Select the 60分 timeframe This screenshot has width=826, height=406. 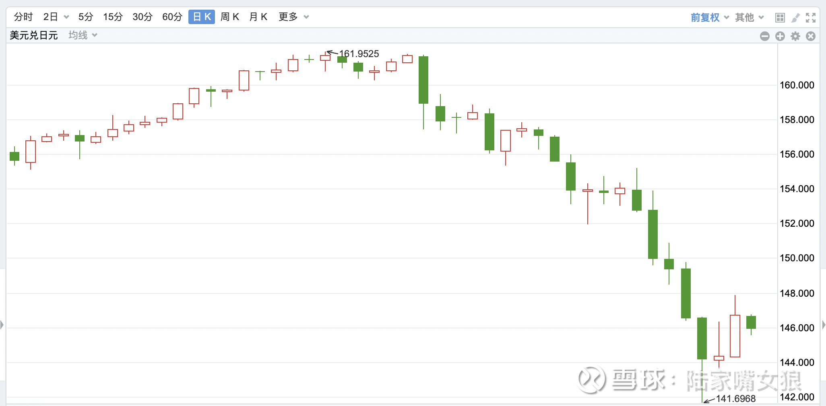(172, 17)
